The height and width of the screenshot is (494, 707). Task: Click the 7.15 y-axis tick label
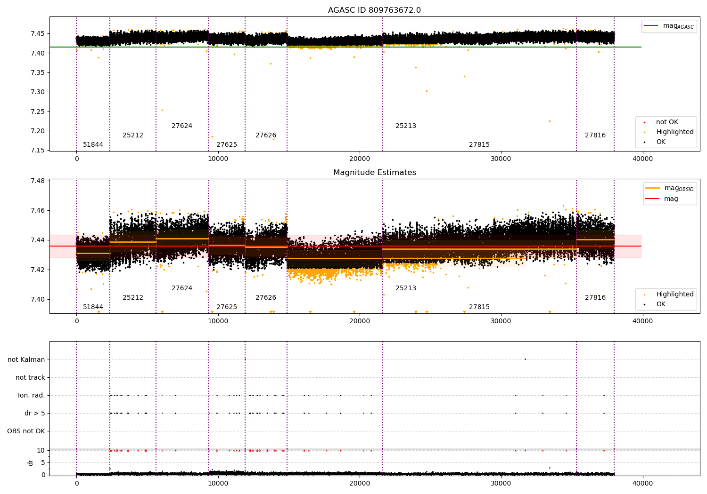pos(38,151)
